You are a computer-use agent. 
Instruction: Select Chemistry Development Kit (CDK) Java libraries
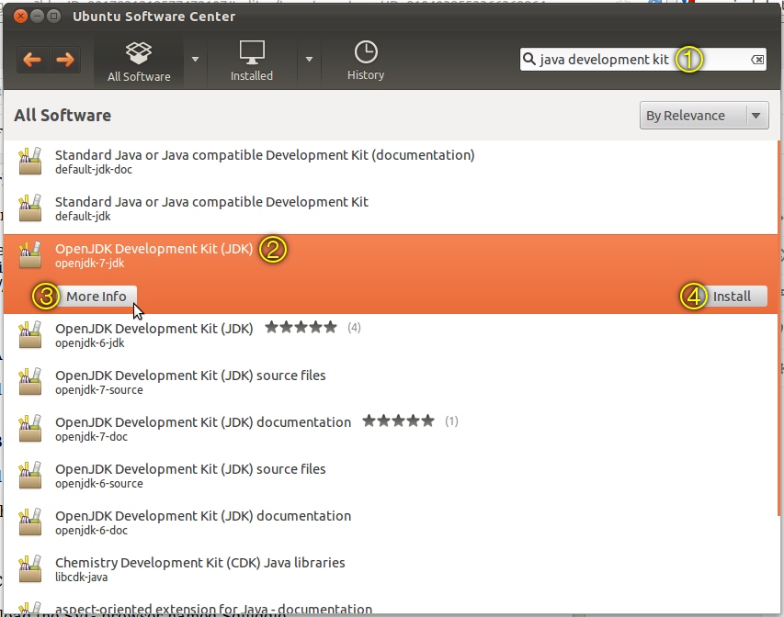(391, 569)
